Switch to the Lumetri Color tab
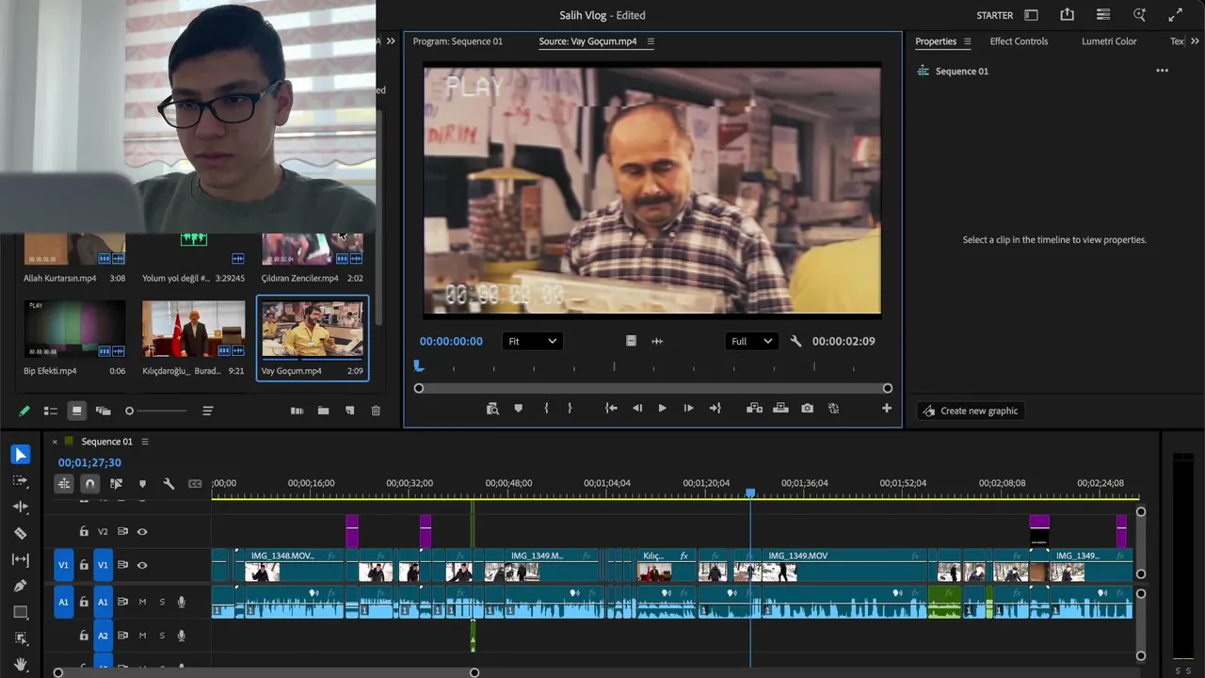 click(x=1109, y=41)
